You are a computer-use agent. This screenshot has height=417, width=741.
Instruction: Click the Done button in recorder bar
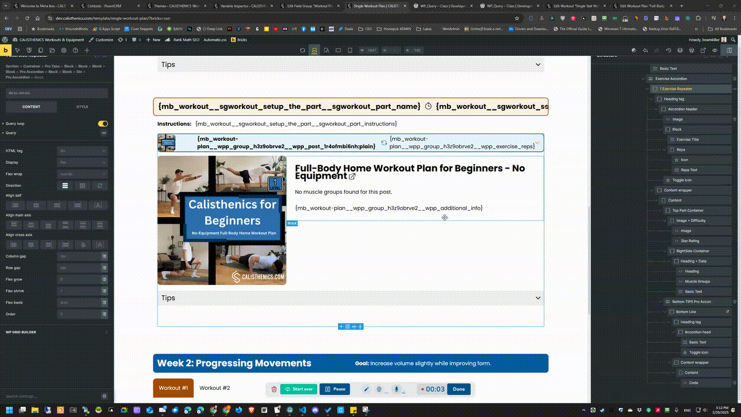[459, 389]
